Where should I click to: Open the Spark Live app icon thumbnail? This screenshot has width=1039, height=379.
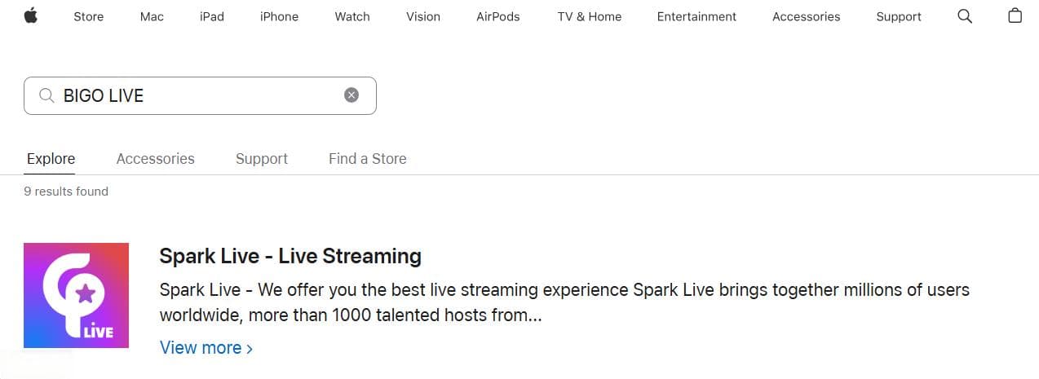pyautogui.click(x=76, y=295)
